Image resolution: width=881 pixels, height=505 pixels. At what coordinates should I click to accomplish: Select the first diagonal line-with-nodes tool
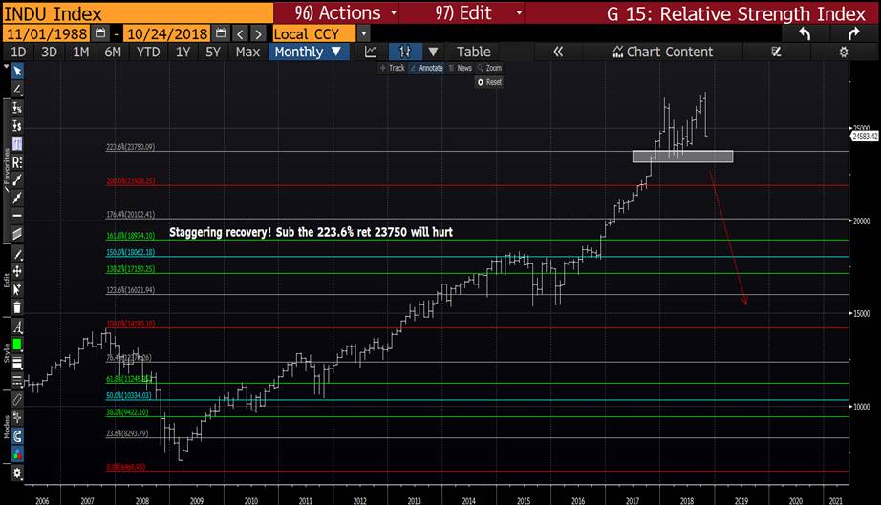pos(17,179)
